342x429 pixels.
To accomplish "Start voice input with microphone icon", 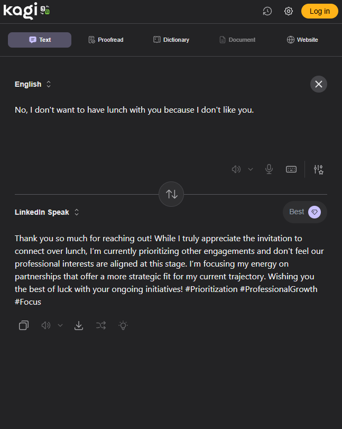I will pos(269,169).
